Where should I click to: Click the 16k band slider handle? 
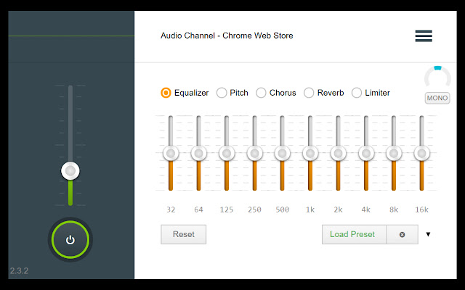(422, 153)
